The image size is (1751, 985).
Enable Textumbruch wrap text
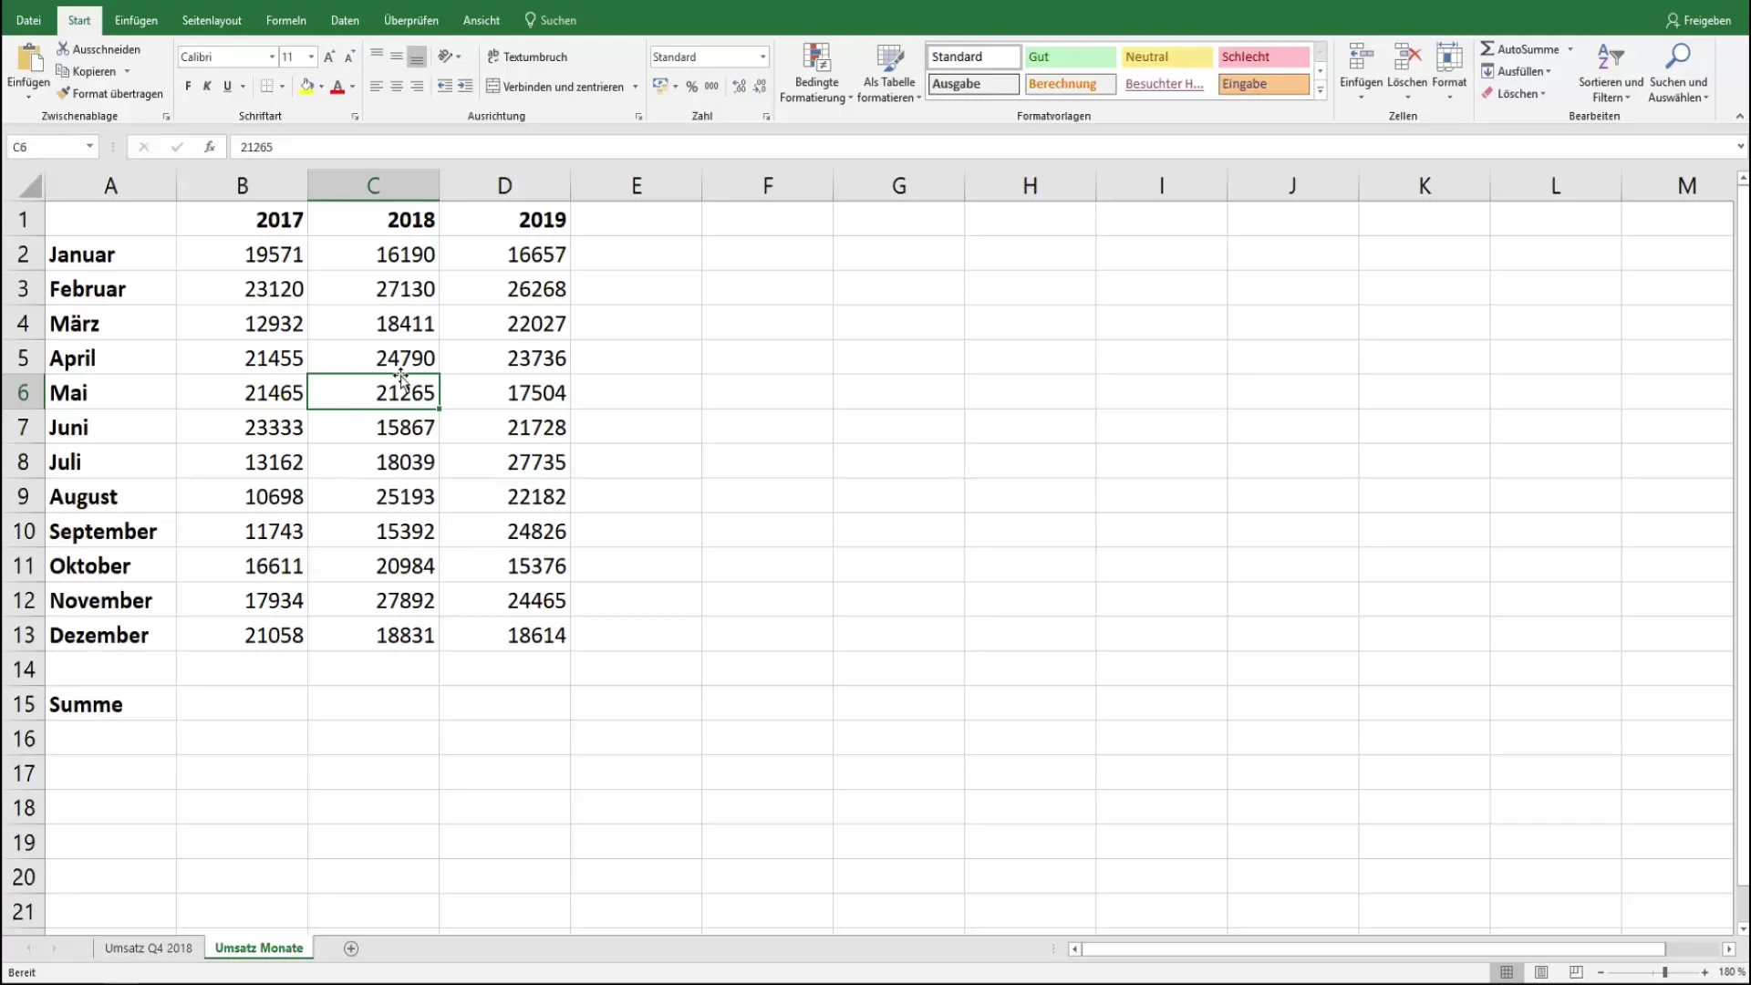pyautogui.click(x=527, y=57)
